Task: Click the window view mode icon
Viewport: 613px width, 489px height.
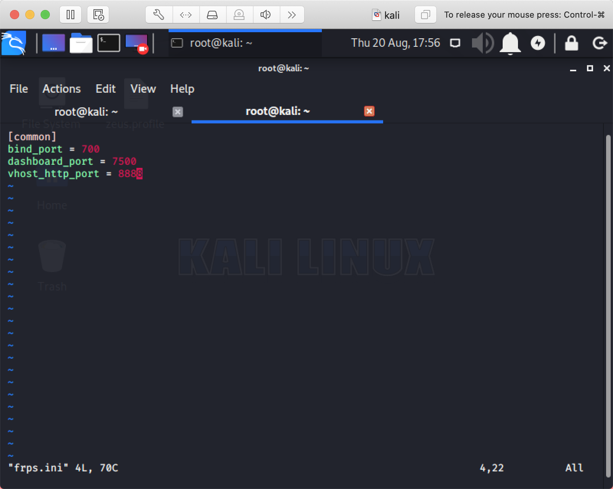Action: pos(425,15)
